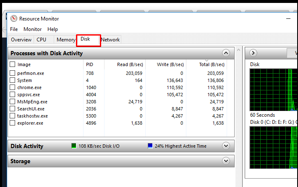Click the Resource Monitor app icon

tap(14, 18)
